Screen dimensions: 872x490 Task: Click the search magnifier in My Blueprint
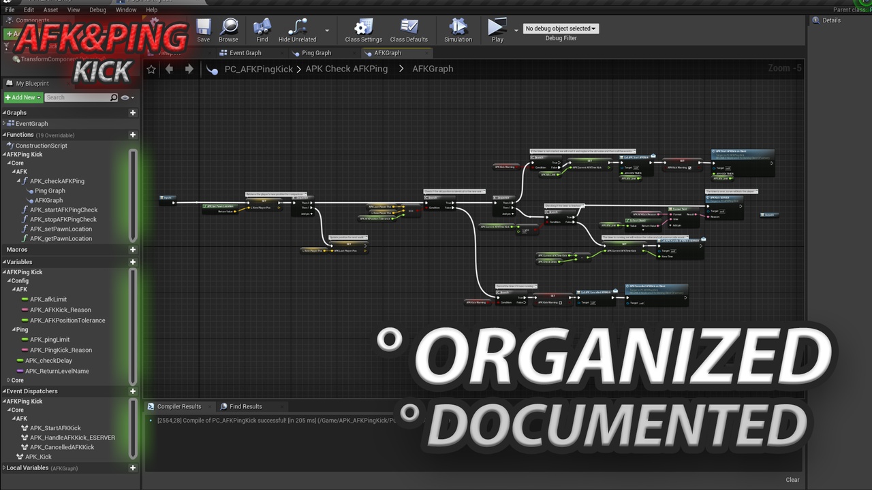pyautogui.click(x=114, y=97)
